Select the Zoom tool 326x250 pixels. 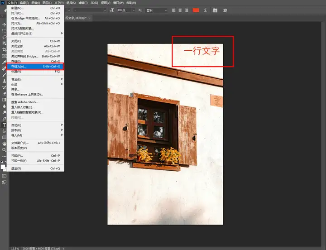[4, 150]
